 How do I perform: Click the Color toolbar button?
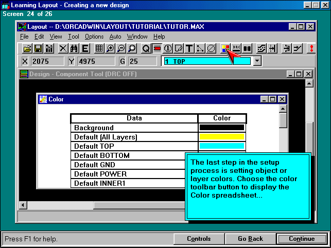click(x=225, y=48)
